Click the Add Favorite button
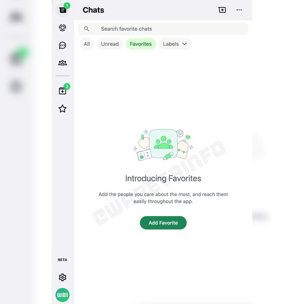This screenshot has height=304, width=304. click(163, 223)
